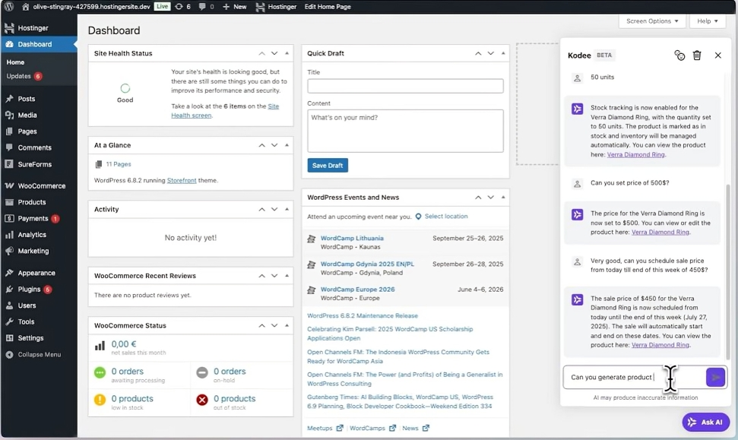Move Quick Draft panel down

pyautogui.click(x=491, y=53)
